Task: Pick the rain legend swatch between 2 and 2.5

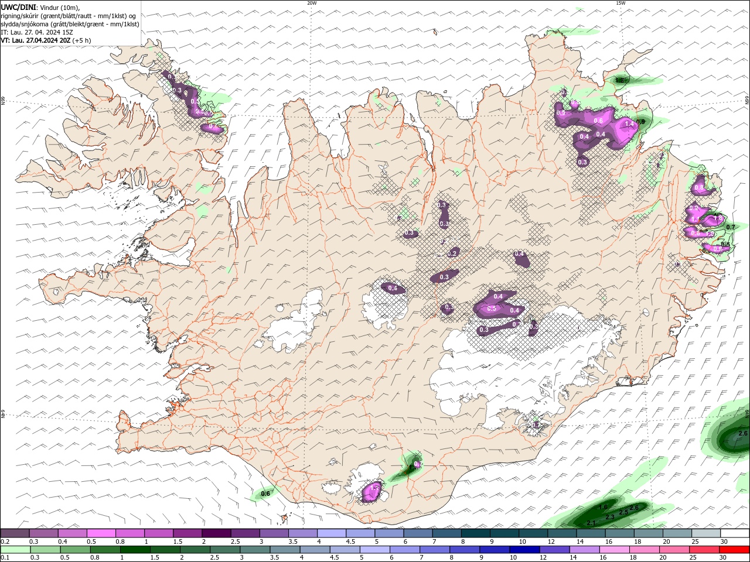Action: point(195,550)
